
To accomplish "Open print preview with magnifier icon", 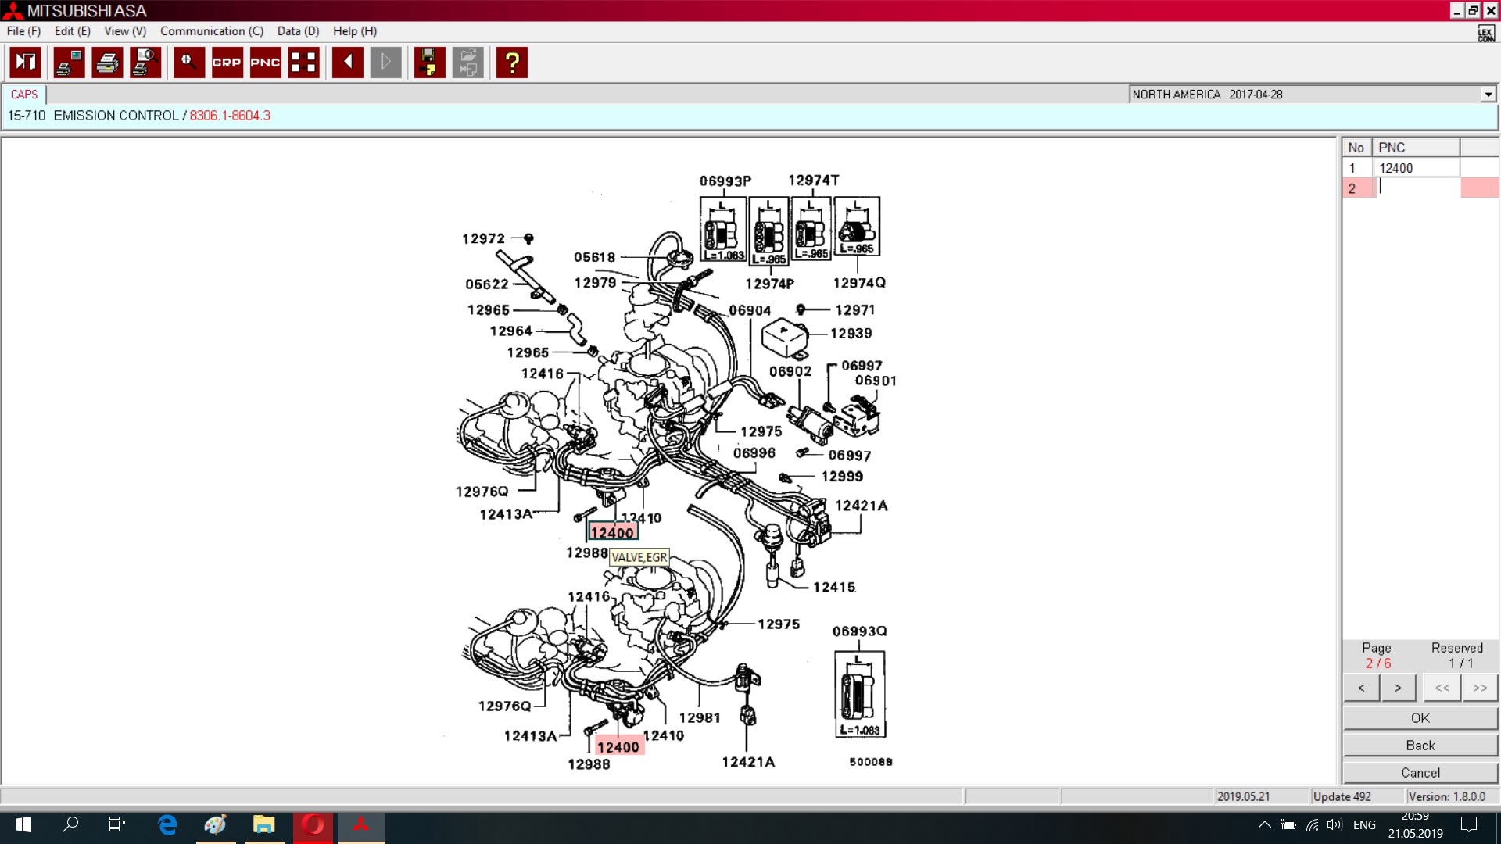I will pyautogui.click(x=145, y=63).
